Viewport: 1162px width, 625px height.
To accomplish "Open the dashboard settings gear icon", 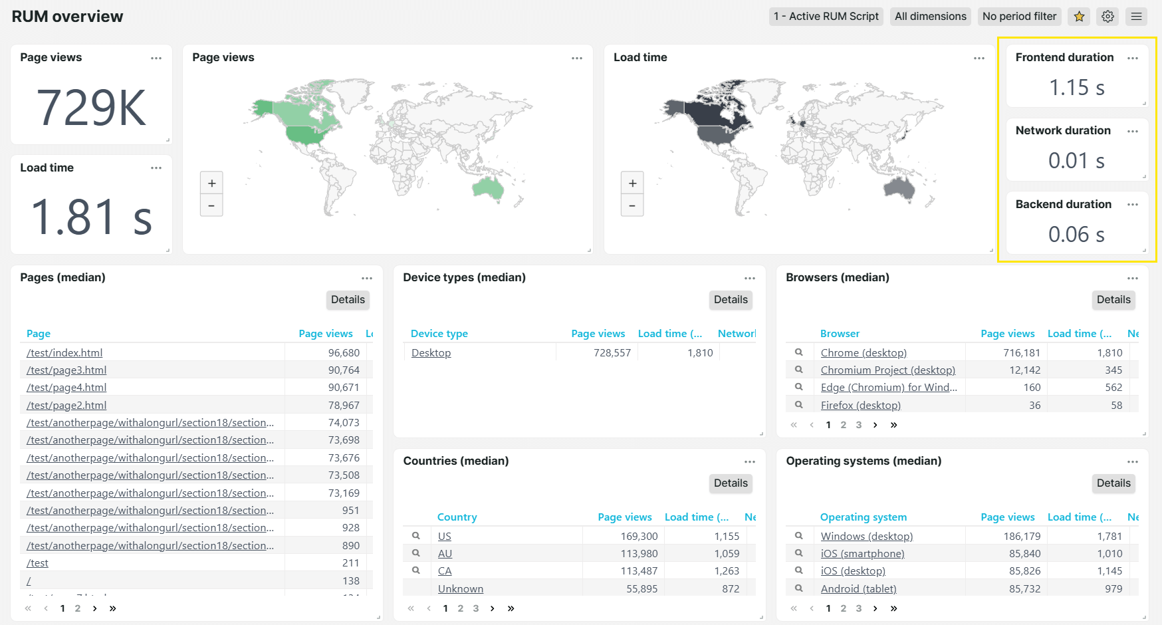I will (x=1107, y=16).
